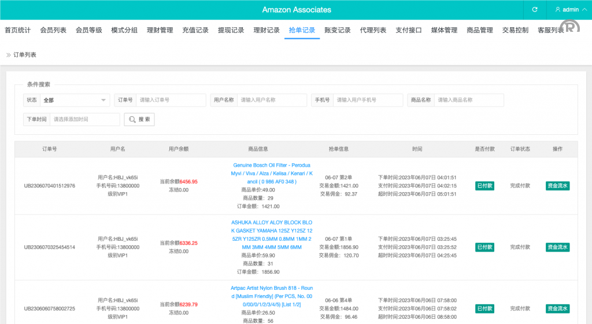The image size is (592, 324).
Task: Open the 会员列表 menu item
Action: click(53, 30)
